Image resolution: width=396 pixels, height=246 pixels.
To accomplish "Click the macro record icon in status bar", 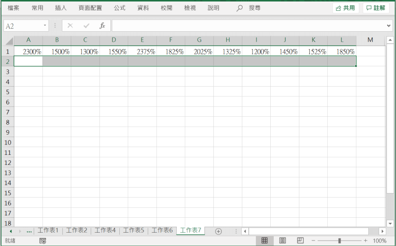I will 43,241.
